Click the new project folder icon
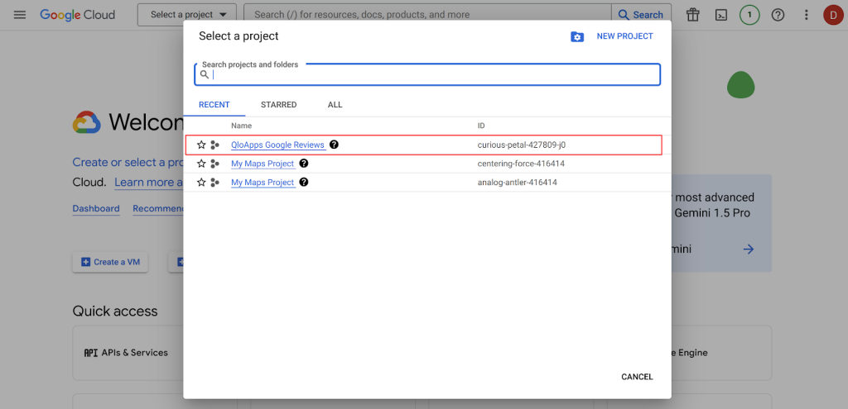 577,36
